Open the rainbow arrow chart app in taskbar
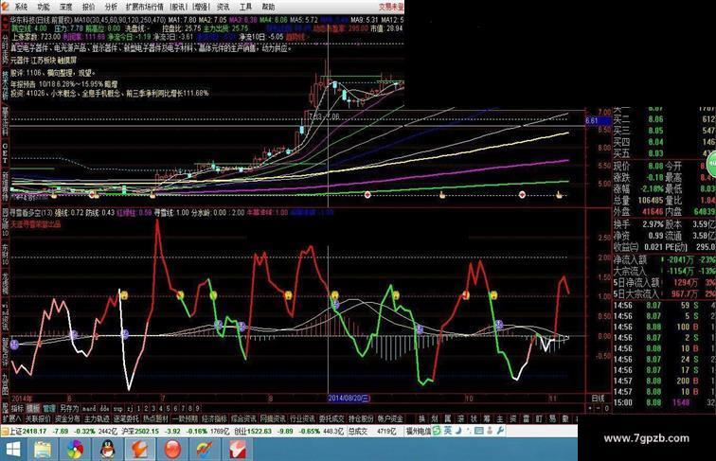This screenshot has height=461, width=716. point(205,450)
